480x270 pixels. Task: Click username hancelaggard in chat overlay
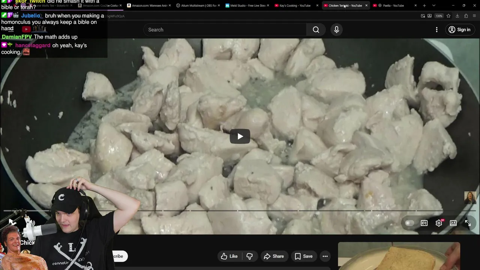pyautogui.click(x=33, y=45)
